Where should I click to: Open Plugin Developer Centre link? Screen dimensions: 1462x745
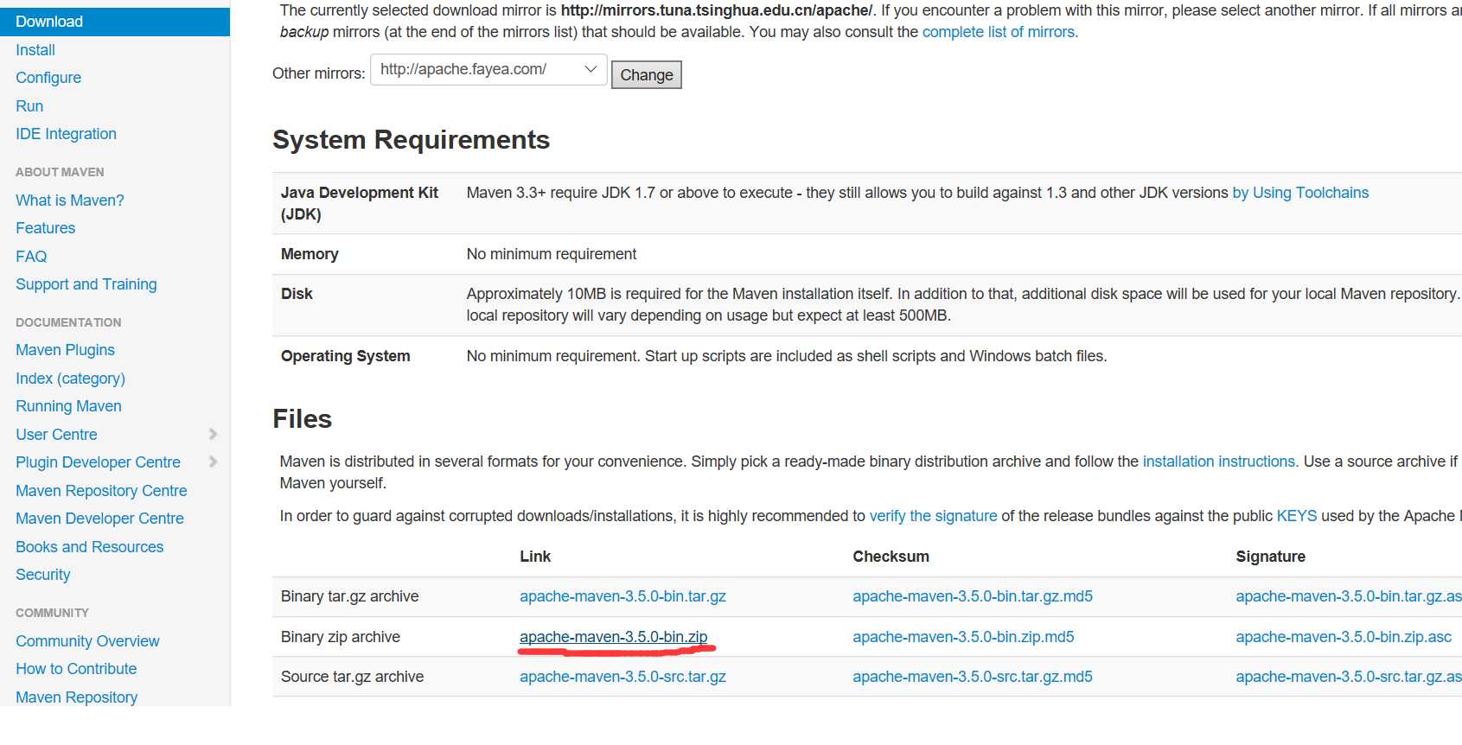coord(98,462)
